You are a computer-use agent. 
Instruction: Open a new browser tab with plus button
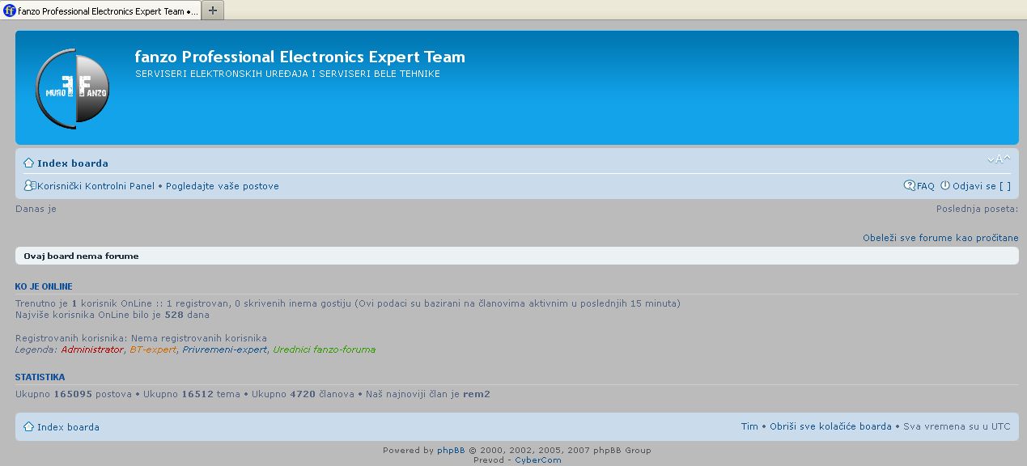[213, 10]
